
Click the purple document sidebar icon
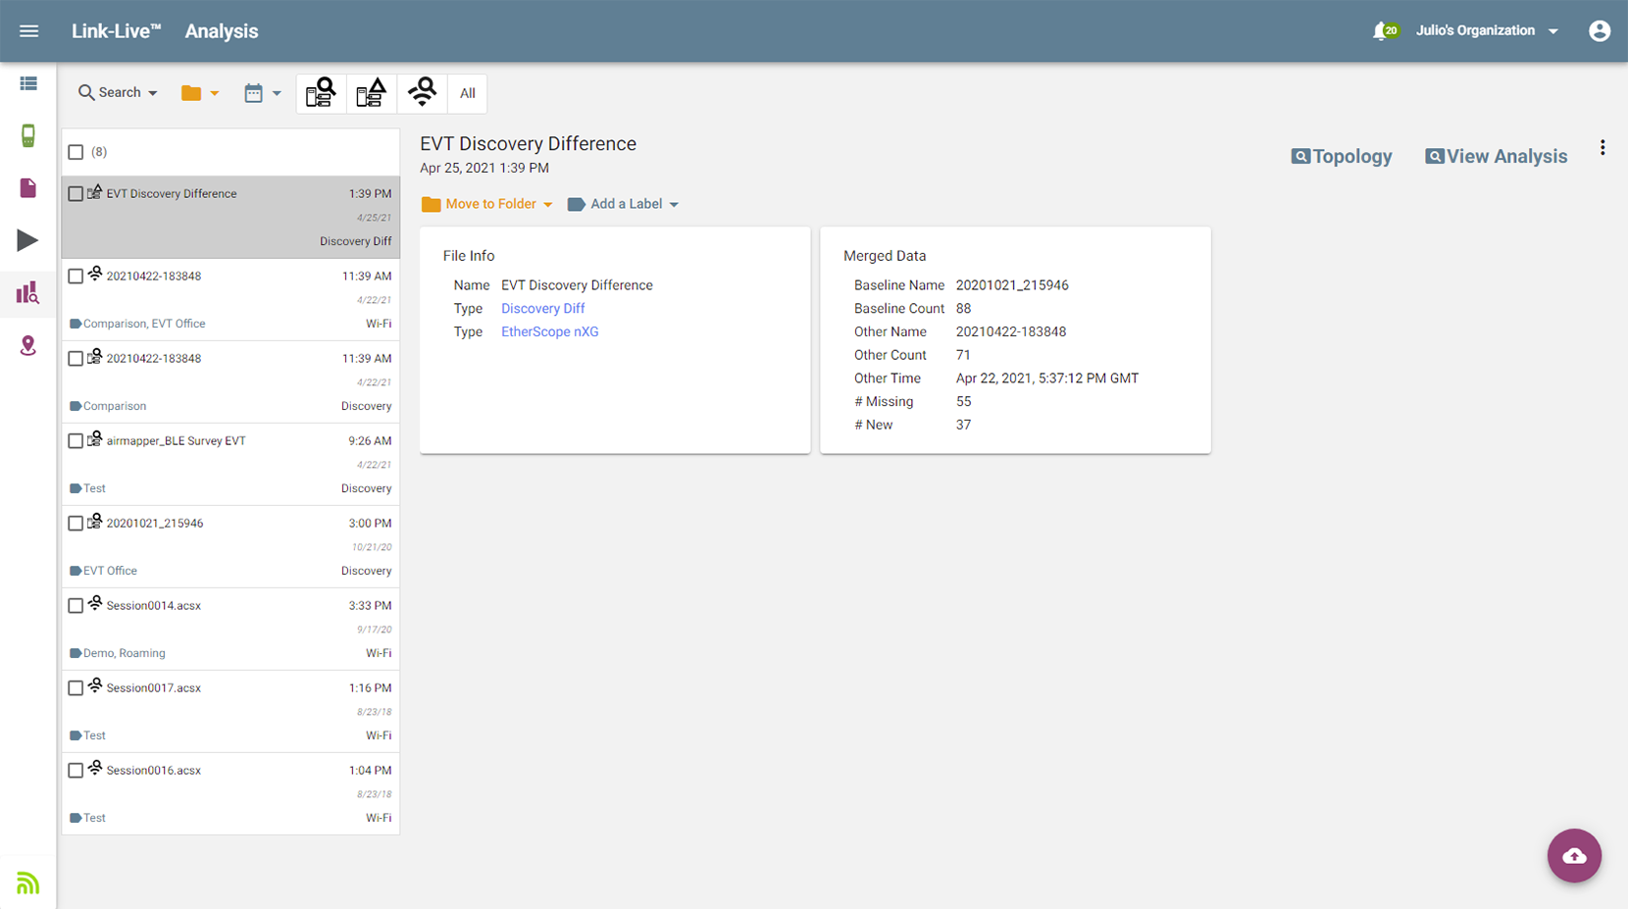point(28,188)
